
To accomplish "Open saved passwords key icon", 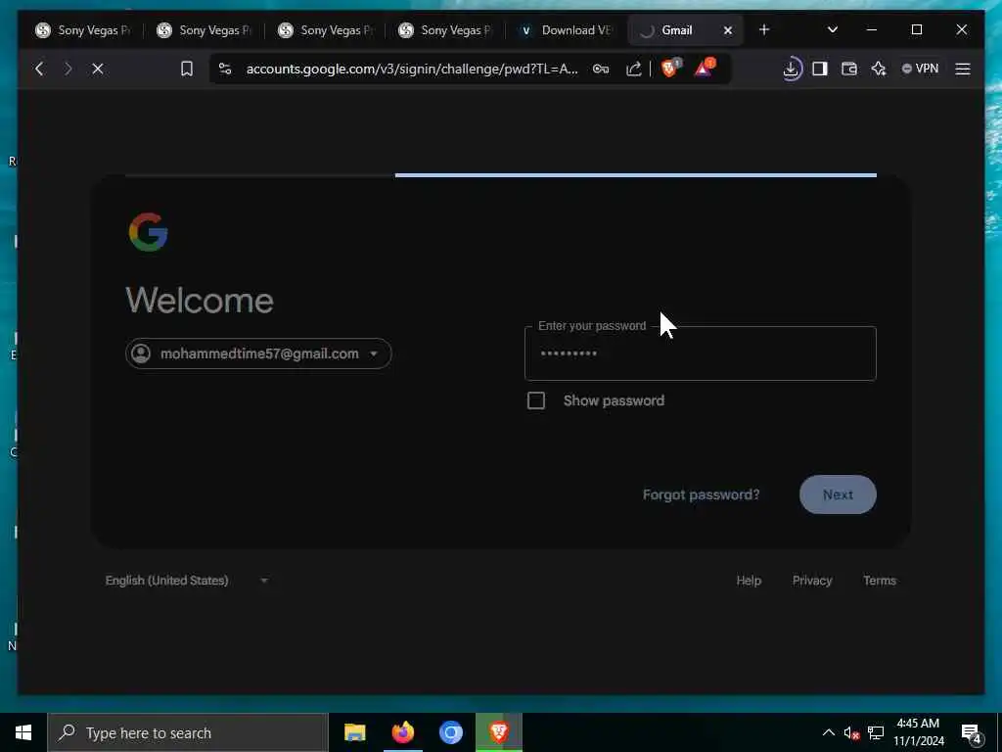I will 601,70.
